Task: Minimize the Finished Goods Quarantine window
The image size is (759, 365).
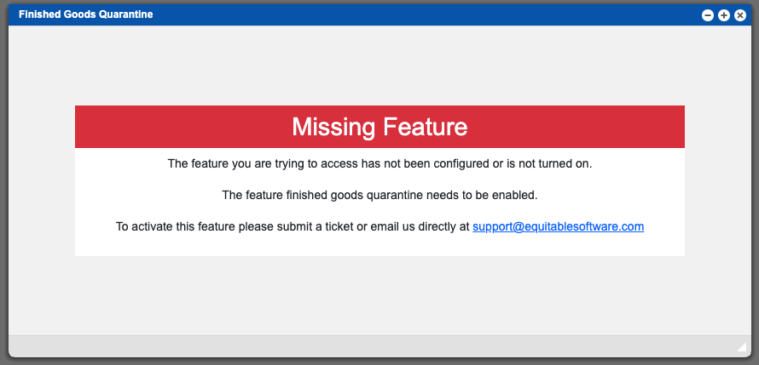Action: pyautogui.click(x=707, y=15)
